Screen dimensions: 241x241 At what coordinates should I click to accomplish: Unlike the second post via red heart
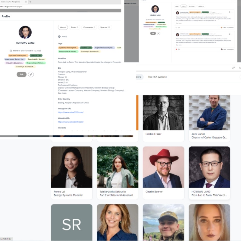177,49
